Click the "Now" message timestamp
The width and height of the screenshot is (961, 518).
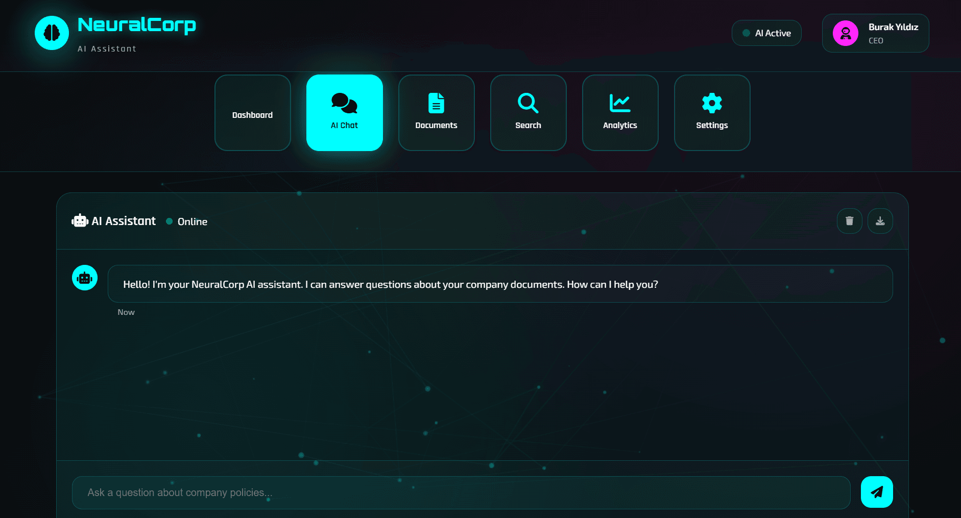tap(126, 312)
